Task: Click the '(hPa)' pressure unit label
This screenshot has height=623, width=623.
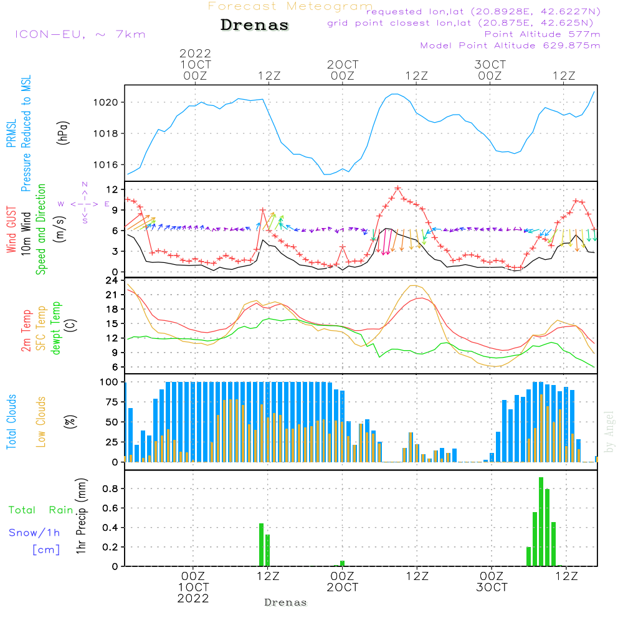Action: 63,133
